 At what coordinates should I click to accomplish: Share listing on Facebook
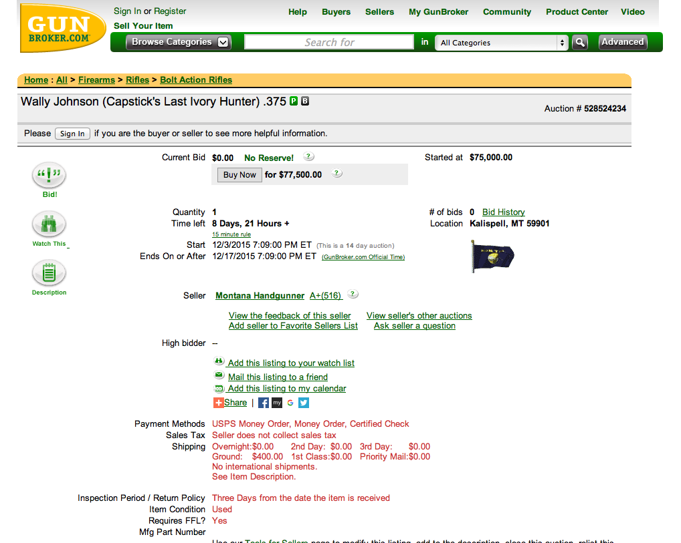[263, 403]
